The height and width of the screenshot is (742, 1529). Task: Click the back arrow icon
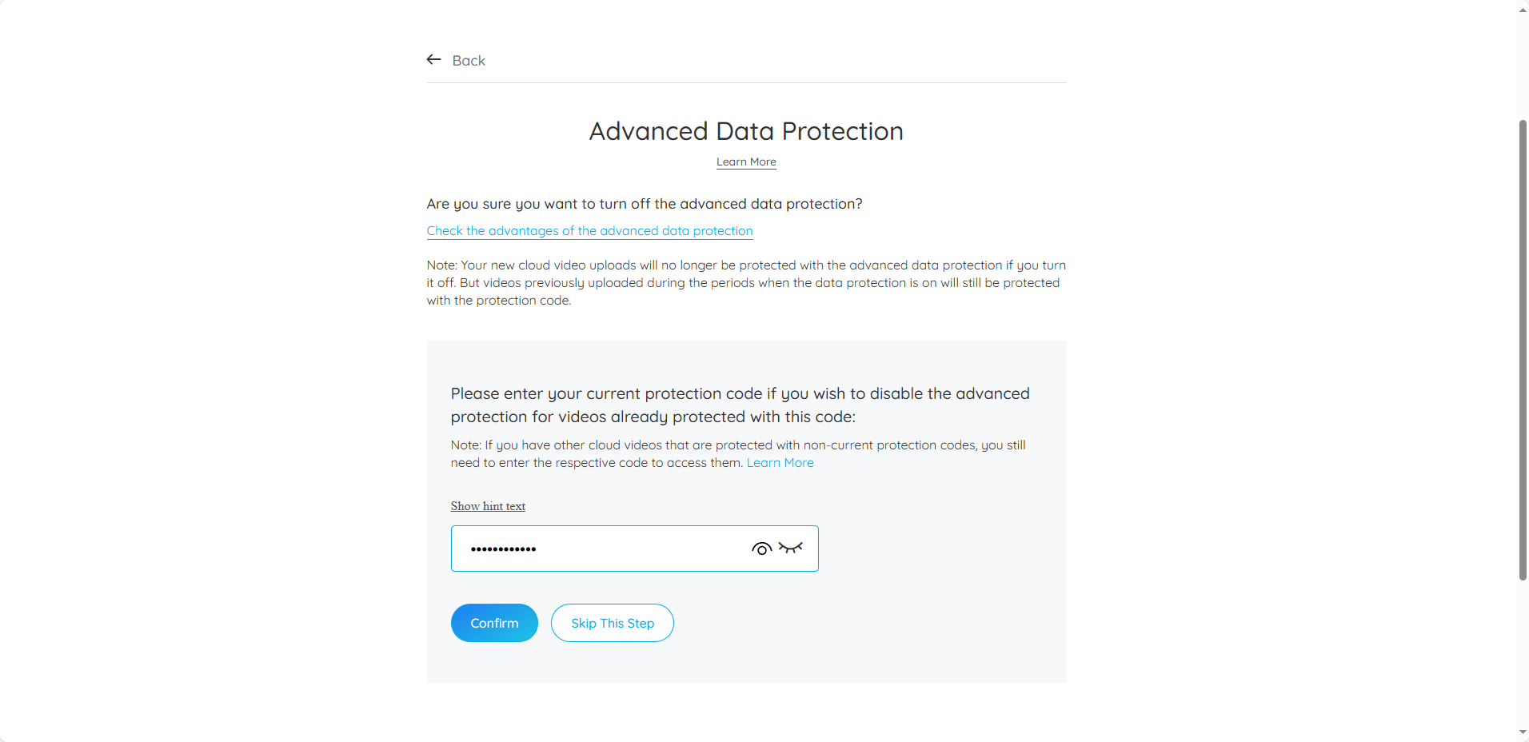pos(434,60)
